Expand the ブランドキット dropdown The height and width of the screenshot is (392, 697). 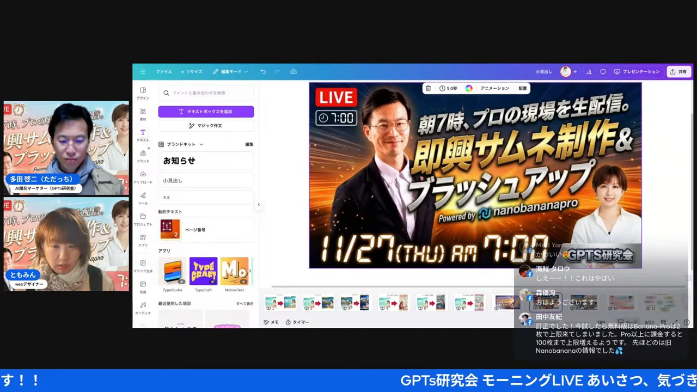tap(181, 144)
